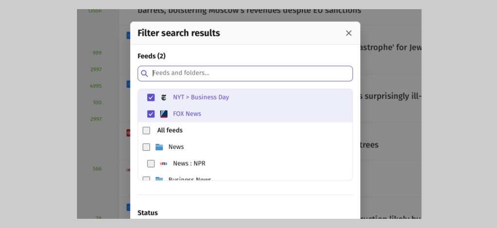Click the News folder icon
The height and width of the screenshot is (228, 497).
pos(159,147)
